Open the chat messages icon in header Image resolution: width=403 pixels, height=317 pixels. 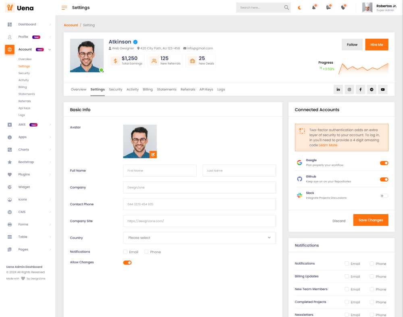328,8
